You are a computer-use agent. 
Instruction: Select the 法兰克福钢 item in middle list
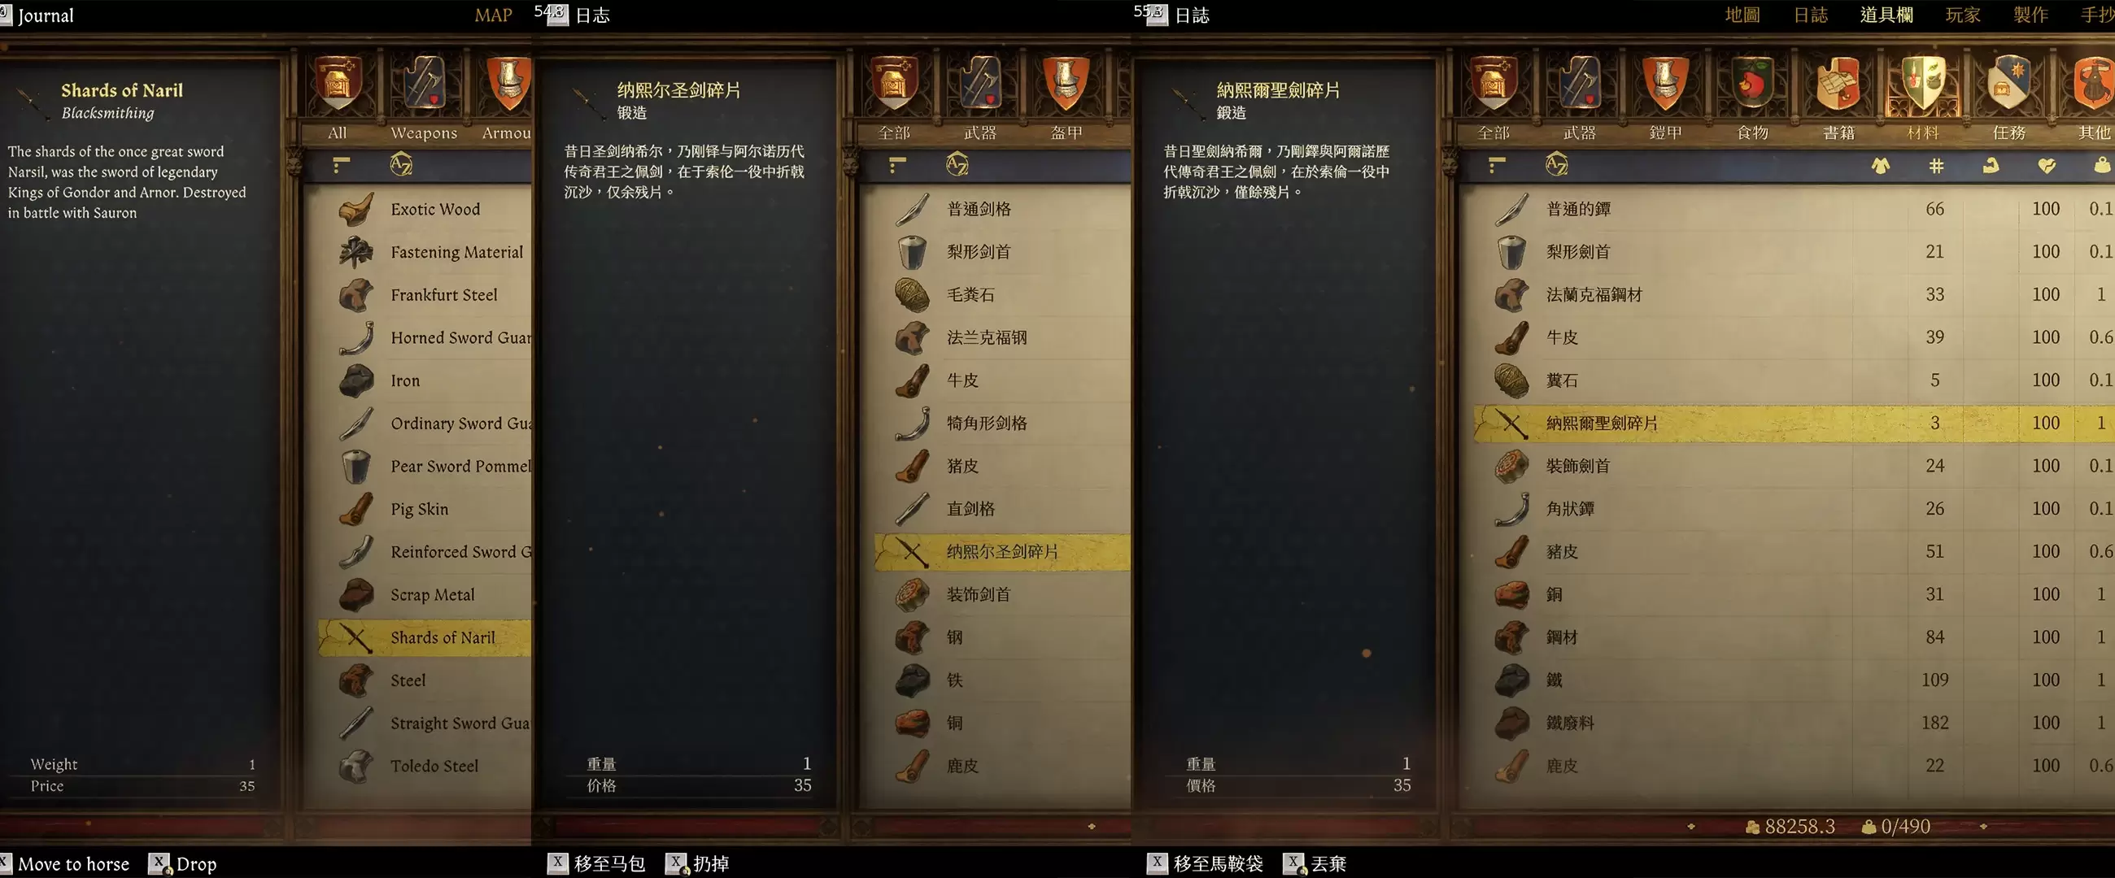pyautogui.click(x=1001, y=337)
